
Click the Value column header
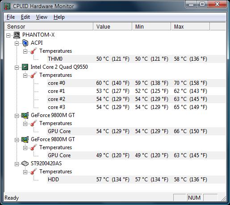tap(113, 26)
